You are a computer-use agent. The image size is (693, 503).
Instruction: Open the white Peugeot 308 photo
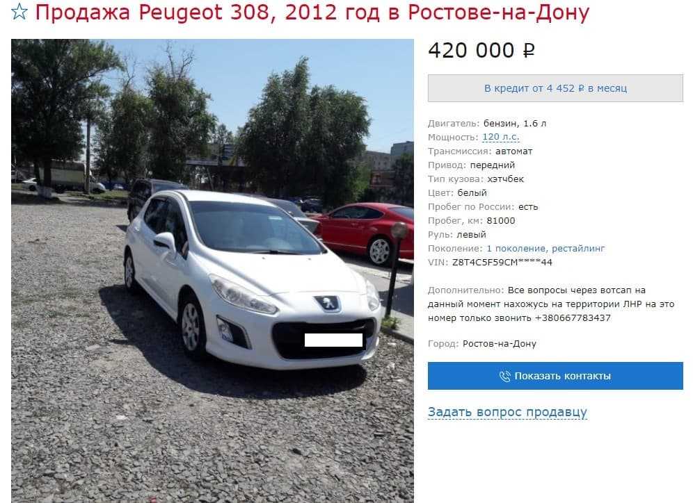pos(212,271)
